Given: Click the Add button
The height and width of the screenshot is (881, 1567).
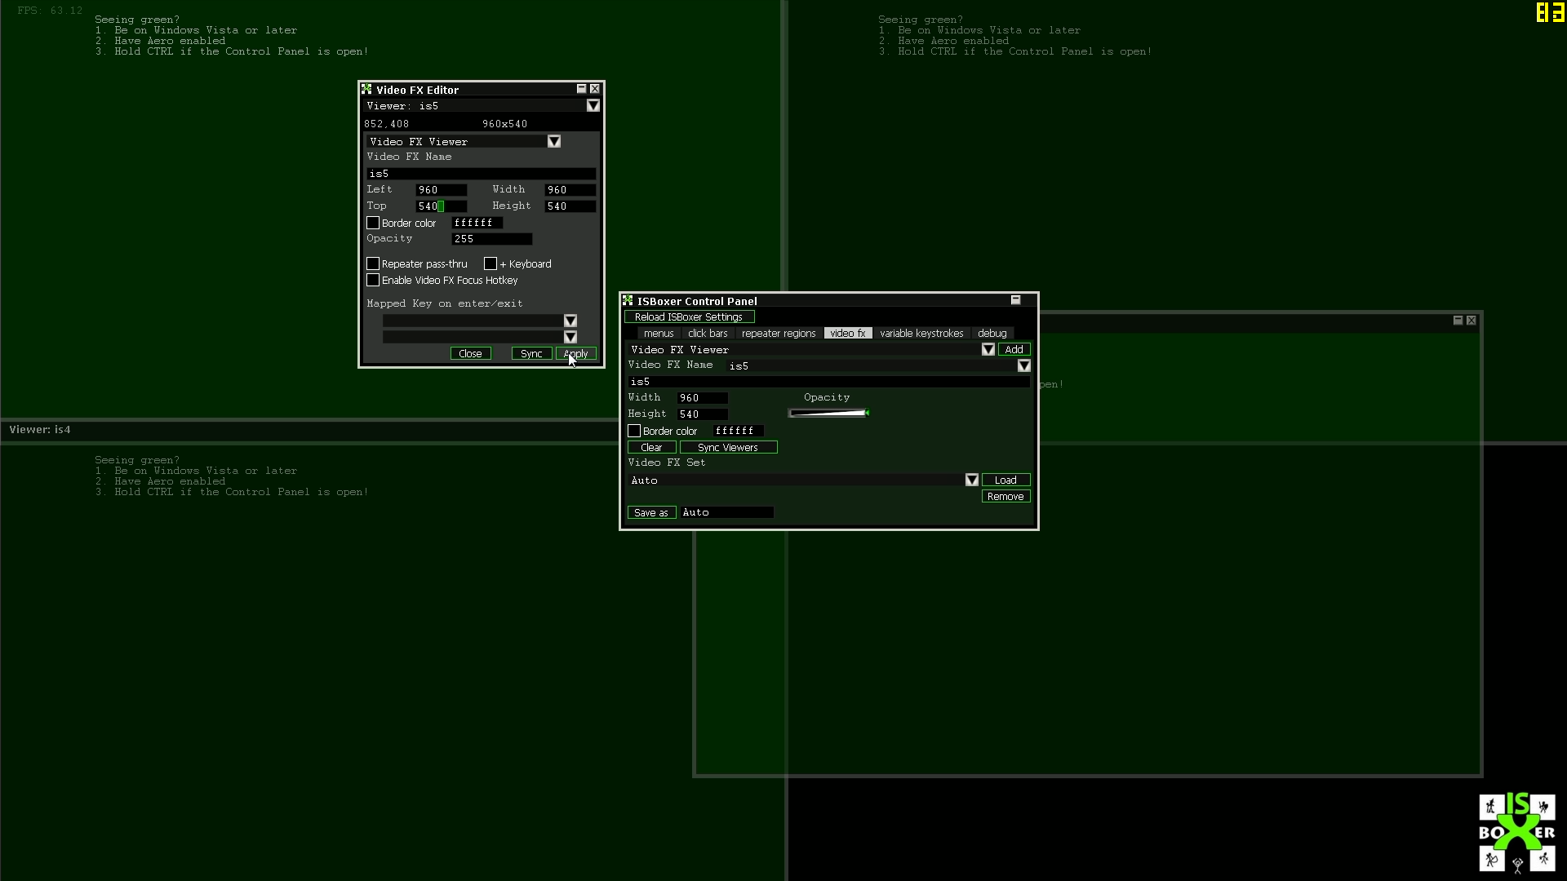Looking at the screenshot, I should tap(1014, 349).
